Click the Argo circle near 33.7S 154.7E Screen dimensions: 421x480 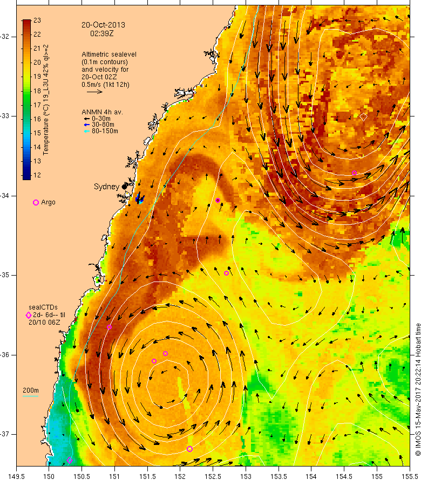coord(354,173)
